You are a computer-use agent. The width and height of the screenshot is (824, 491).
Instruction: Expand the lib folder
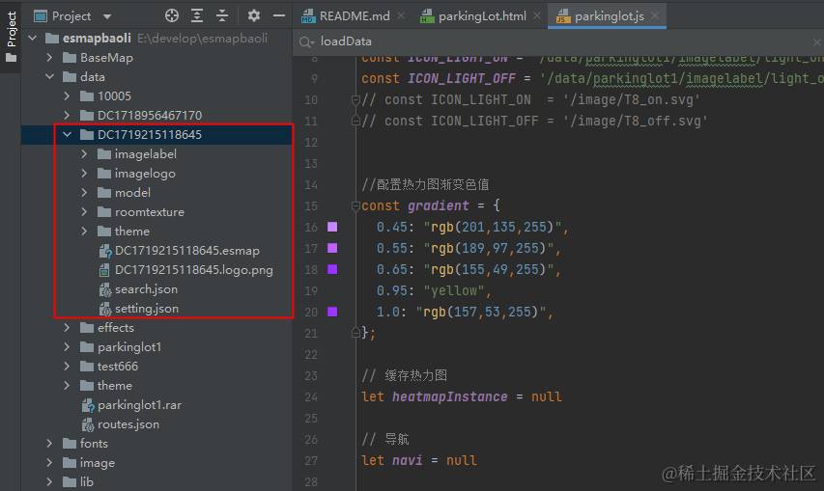coord(49,482)
